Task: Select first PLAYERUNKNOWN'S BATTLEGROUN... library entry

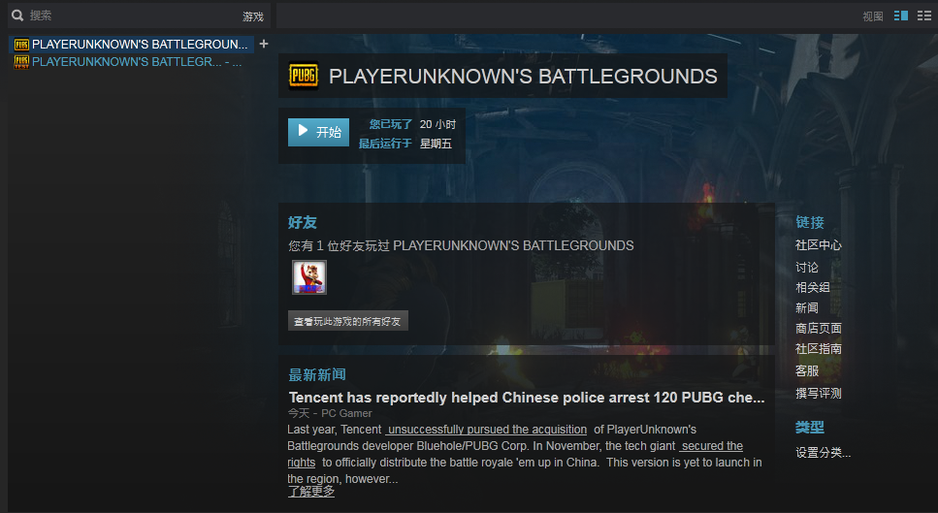Action: click(x=131, y=45)
